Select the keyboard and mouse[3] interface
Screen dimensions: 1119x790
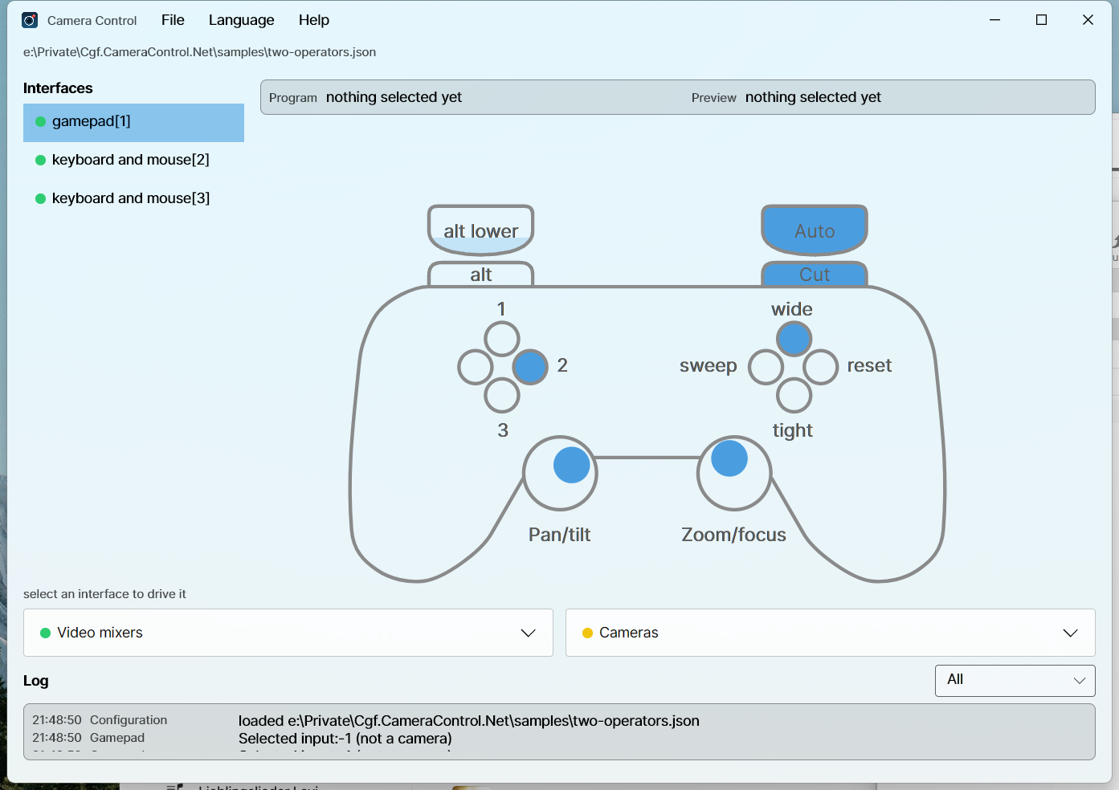coord(133,198)
